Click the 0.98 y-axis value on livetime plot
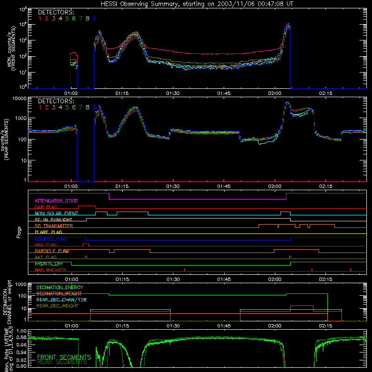Viewport: 372px width, 372px height. tap(22, 337)
